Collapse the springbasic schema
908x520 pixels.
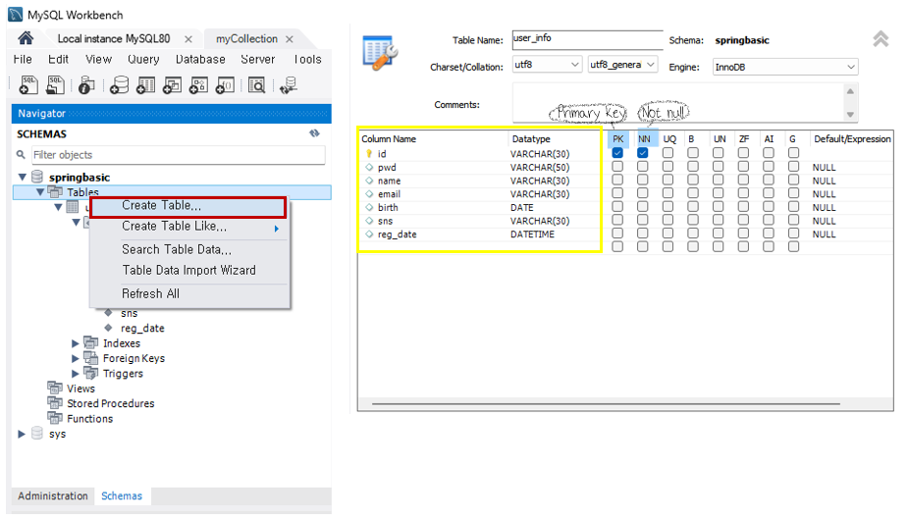click(x=22, y=177)
